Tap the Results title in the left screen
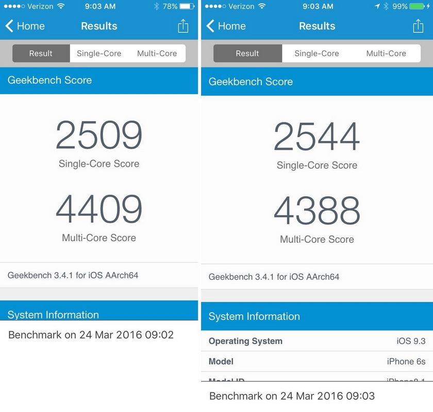The height and width of the screenshot is (412, 433). [x=99, y=26]
